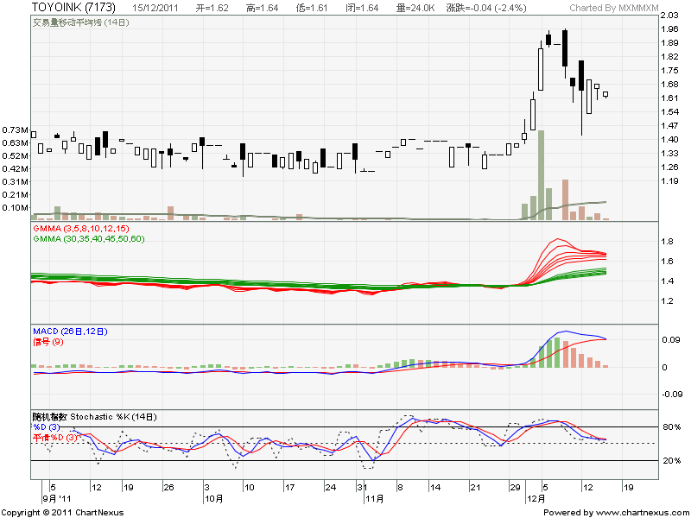Click the TOYOINK (7173) stock title
Screen dimensions: 691x518
click(73, 7)
